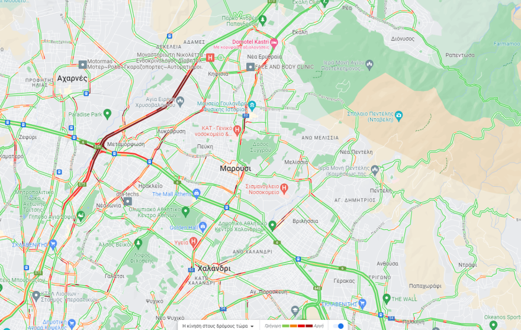Click the Paradise Park green pin
This screenshot has height=330, width=521.
click(x=107, y=114)
